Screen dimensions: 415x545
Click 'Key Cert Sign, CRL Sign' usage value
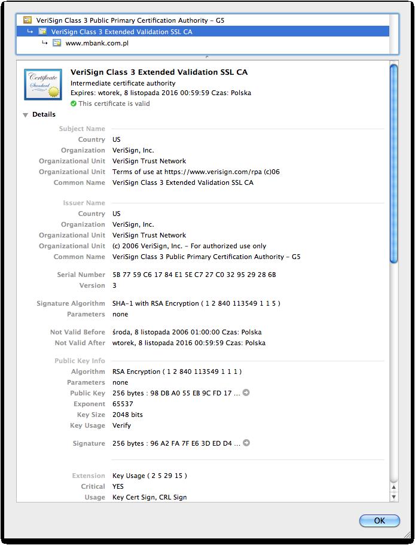[x=149, y=497]
